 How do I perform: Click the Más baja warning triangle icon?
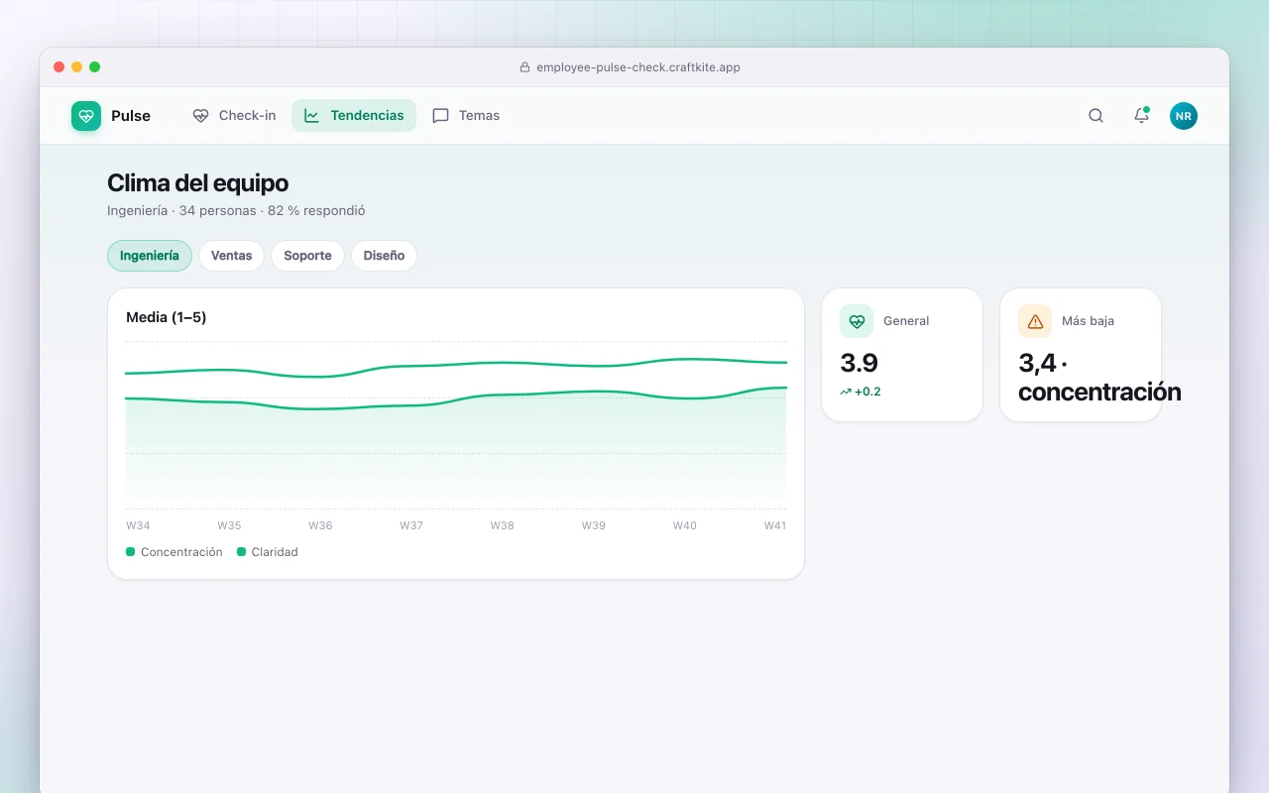pos(1035,321)
